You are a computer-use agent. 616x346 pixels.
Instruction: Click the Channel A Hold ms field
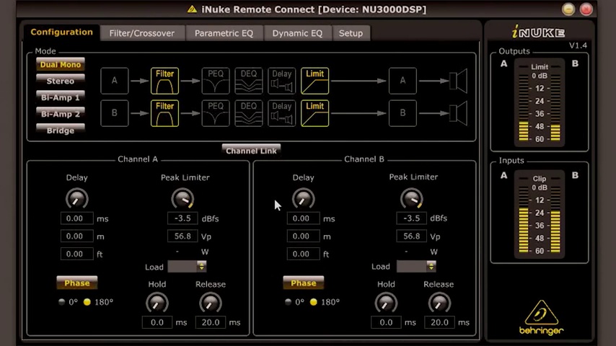[157, 322]
